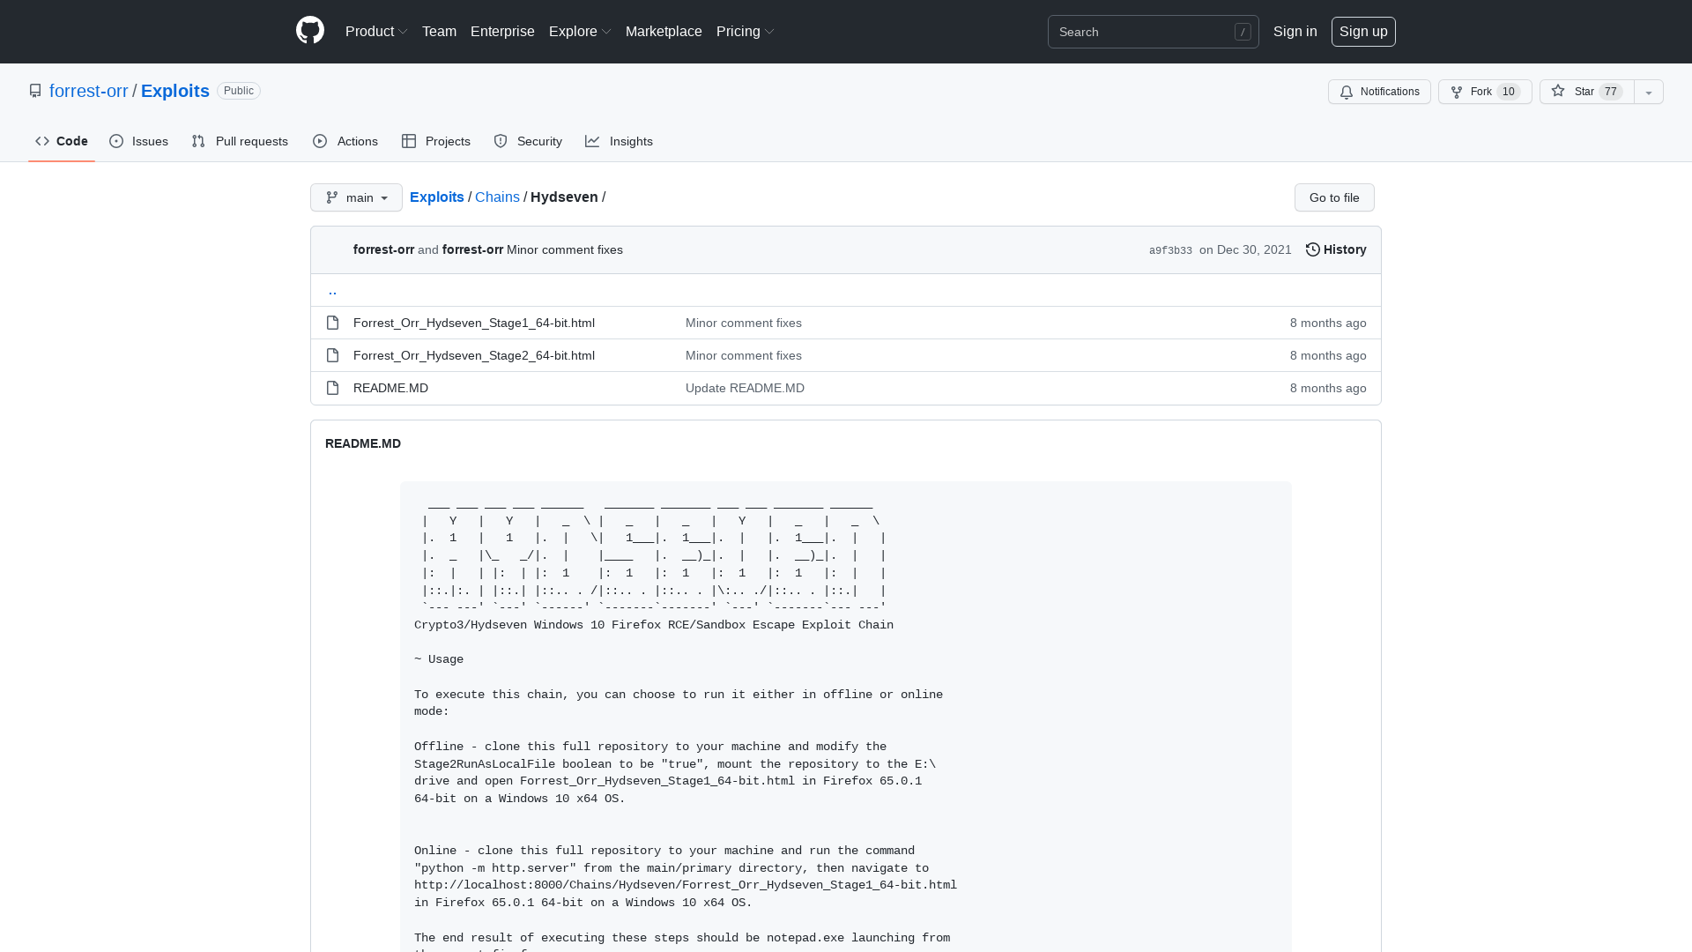Click the slash shortcut icon in search box
Viewport: 1692px width, 952px height.
click(x=1243, y=32)
